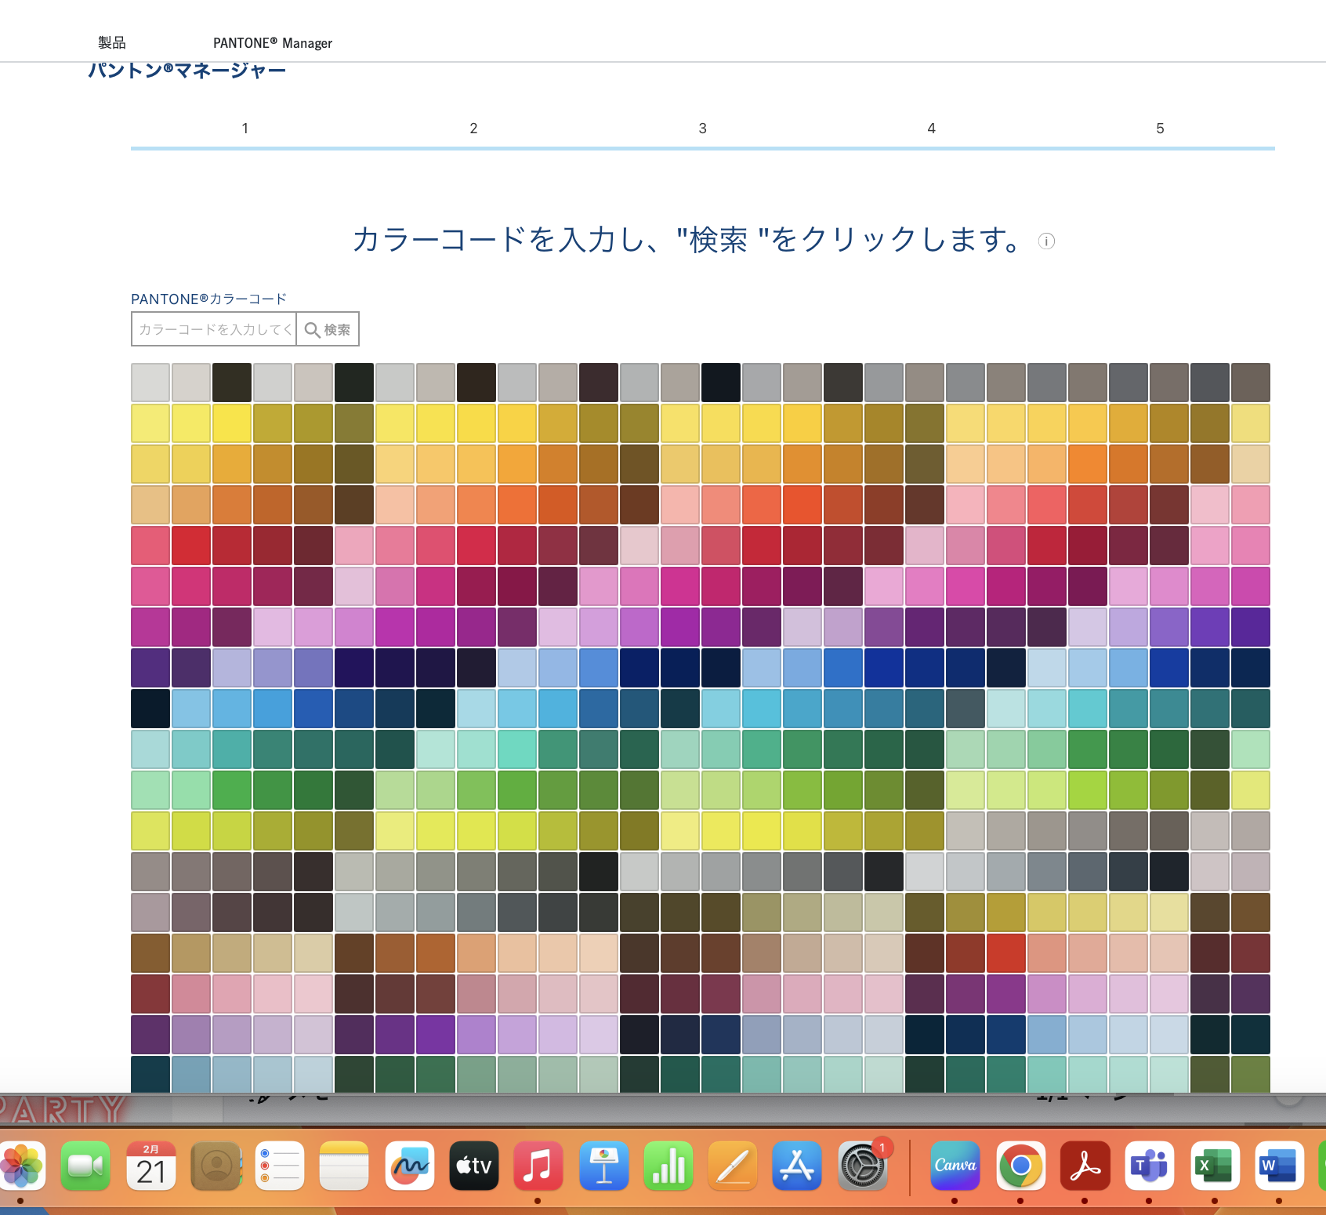Open the Apple TV app
The image size is (1326, 1215).
tap(474, 1166)
